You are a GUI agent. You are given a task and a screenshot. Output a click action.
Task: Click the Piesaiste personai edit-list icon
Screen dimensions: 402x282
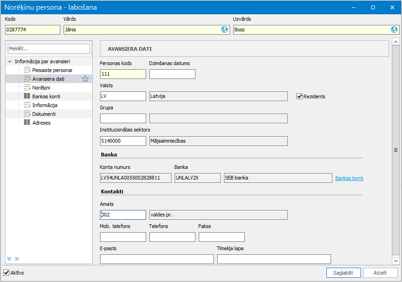tap(27, 70)
